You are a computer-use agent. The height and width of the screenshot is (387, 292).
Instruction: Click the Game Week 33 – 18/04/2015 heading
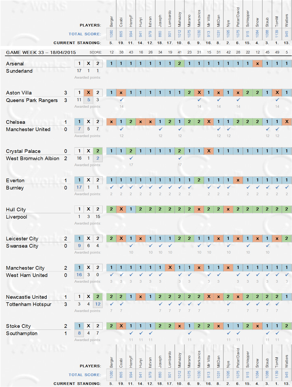tap(41, 52)
